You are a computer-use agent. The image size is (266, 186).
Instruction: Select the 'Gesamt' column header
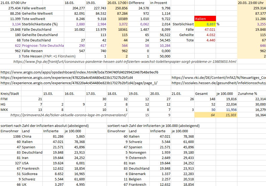(205, 94)
